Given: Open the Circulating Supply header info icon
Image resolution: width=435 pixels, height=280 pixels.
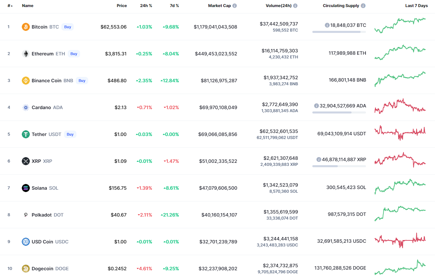Looking at the screenshot, I should (x=363, y=6).
